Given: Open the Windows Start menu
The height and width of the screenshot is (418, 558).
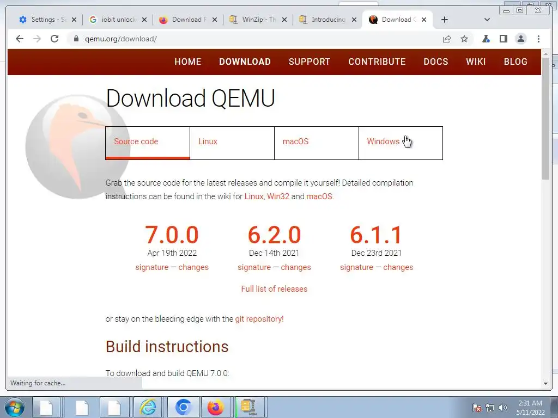Looking at the screenshot, I should pyautogui.click(x=15, y=407).
